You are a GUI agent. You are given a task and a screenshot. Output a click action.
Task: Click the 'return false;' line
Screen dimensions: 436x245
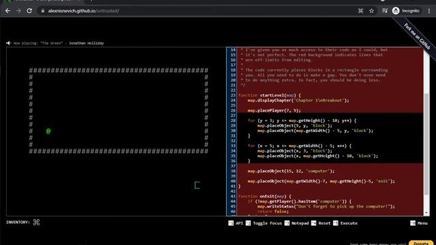point(272,212)
